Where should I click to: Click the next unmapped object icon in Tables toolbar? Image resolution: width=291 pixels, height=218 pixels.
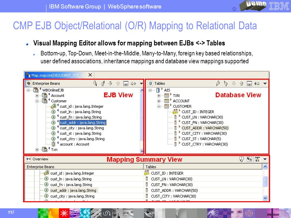pyautogui.click(x=218, y=84)
